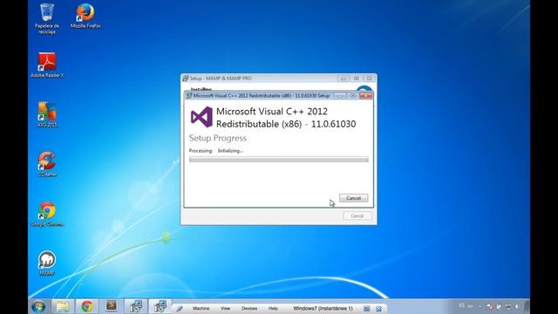
Task: Open the Help menu in VirtualBox bar
Action: coord(273,308)
